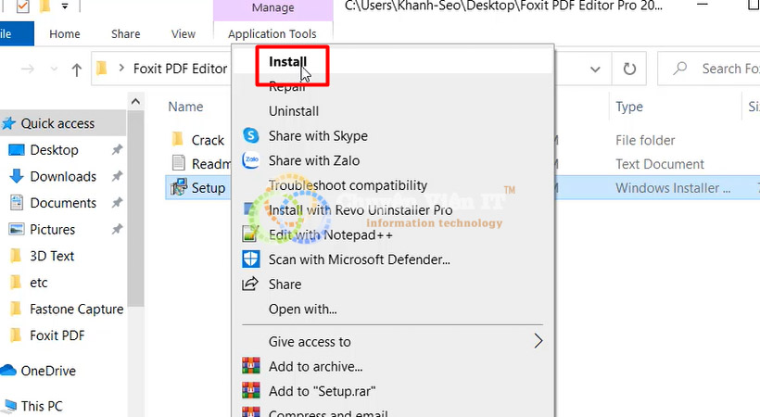Screen dimensions: 760x417
Task: Select Uninstall in the context menu
Action: coord(293,111)
